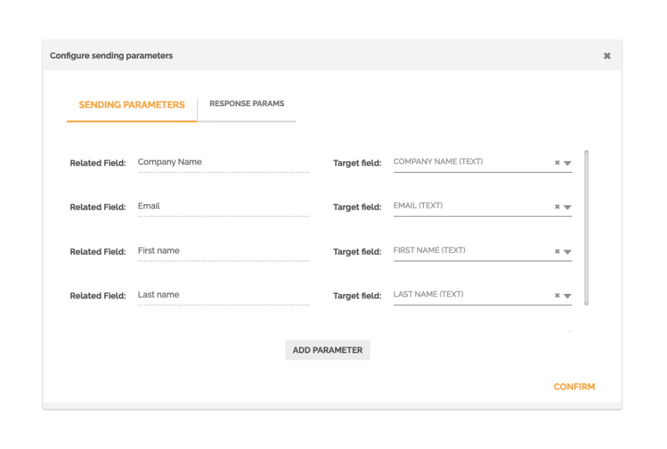Select the Sending Parameters tab
Viewport: 667px width, 449px height.
(132, 104)
